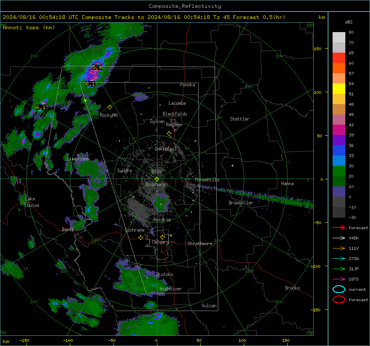Select the Lacombe town label
Screen dimensions: 370x346
(177, 103)
